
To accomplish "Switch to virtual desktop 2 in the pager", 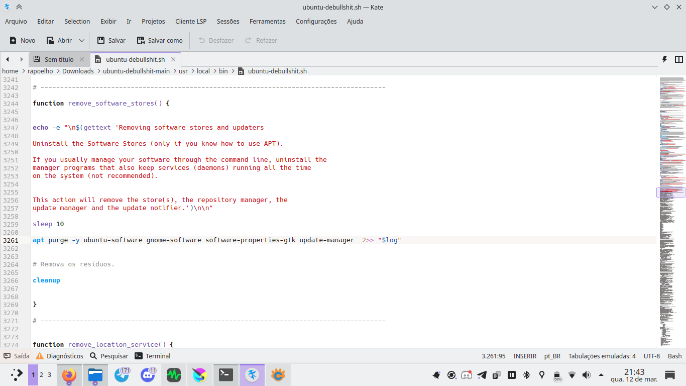I will coord(41,374).
